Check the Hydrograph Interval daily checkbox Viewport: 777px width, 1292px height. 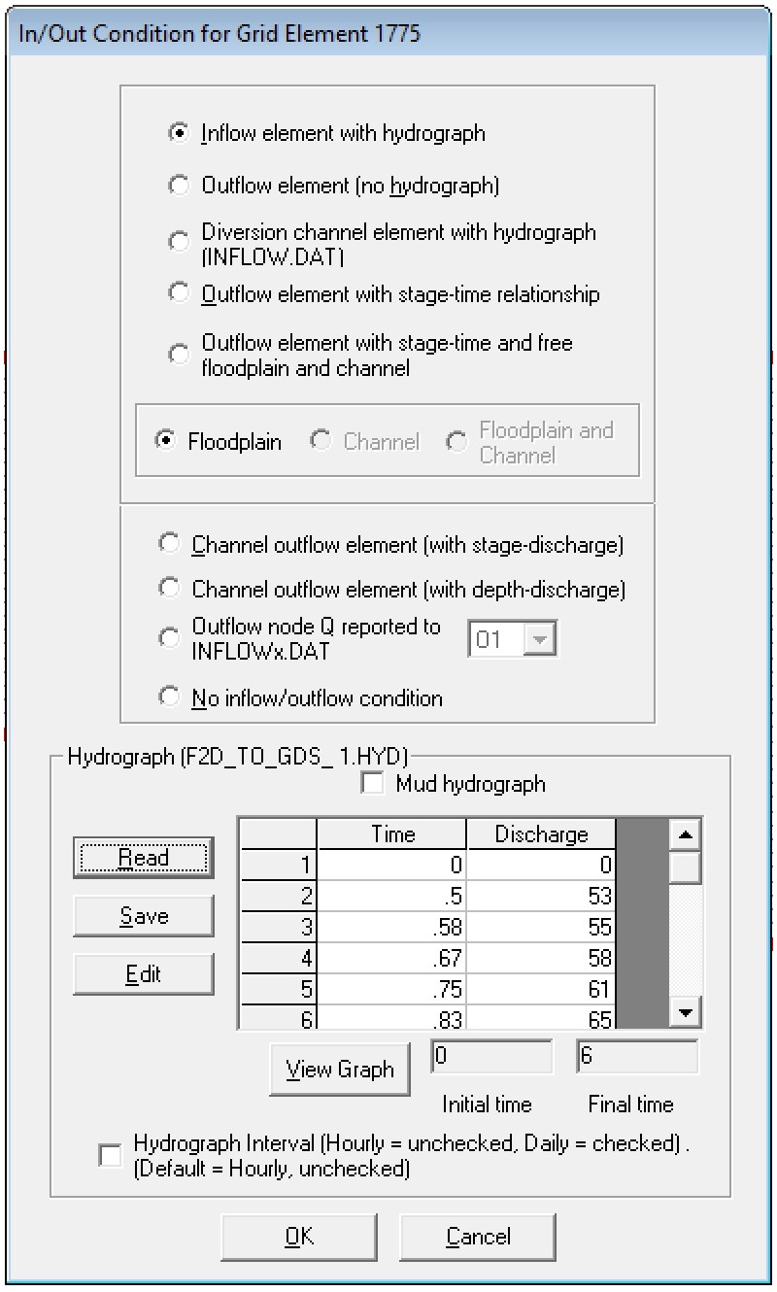pos(111,1156)
